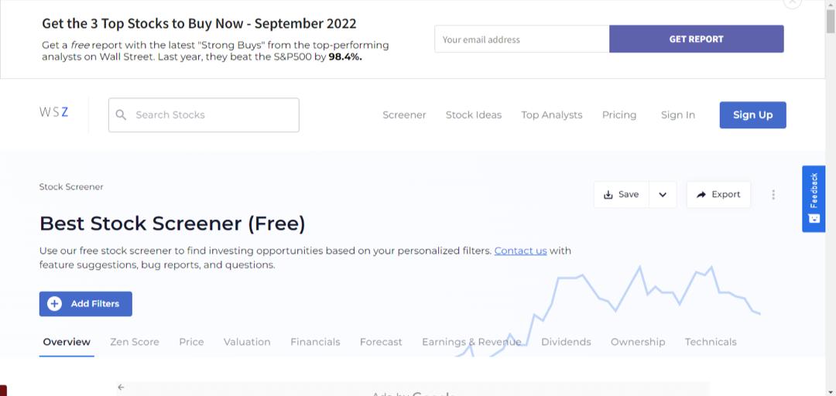
Task: Go to the Pricing page
Action: point(619,115)
